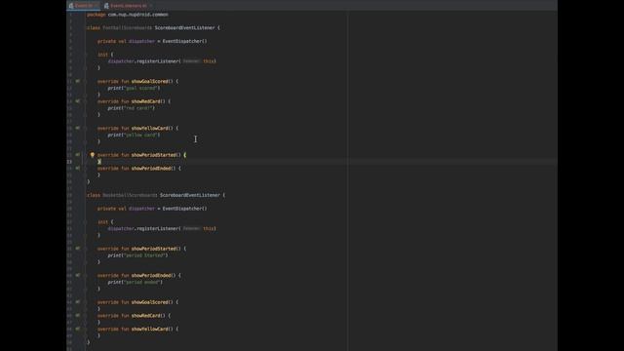Collapse the init block in FootballScoreboard

pyautogui.click(x=86, y=55)
